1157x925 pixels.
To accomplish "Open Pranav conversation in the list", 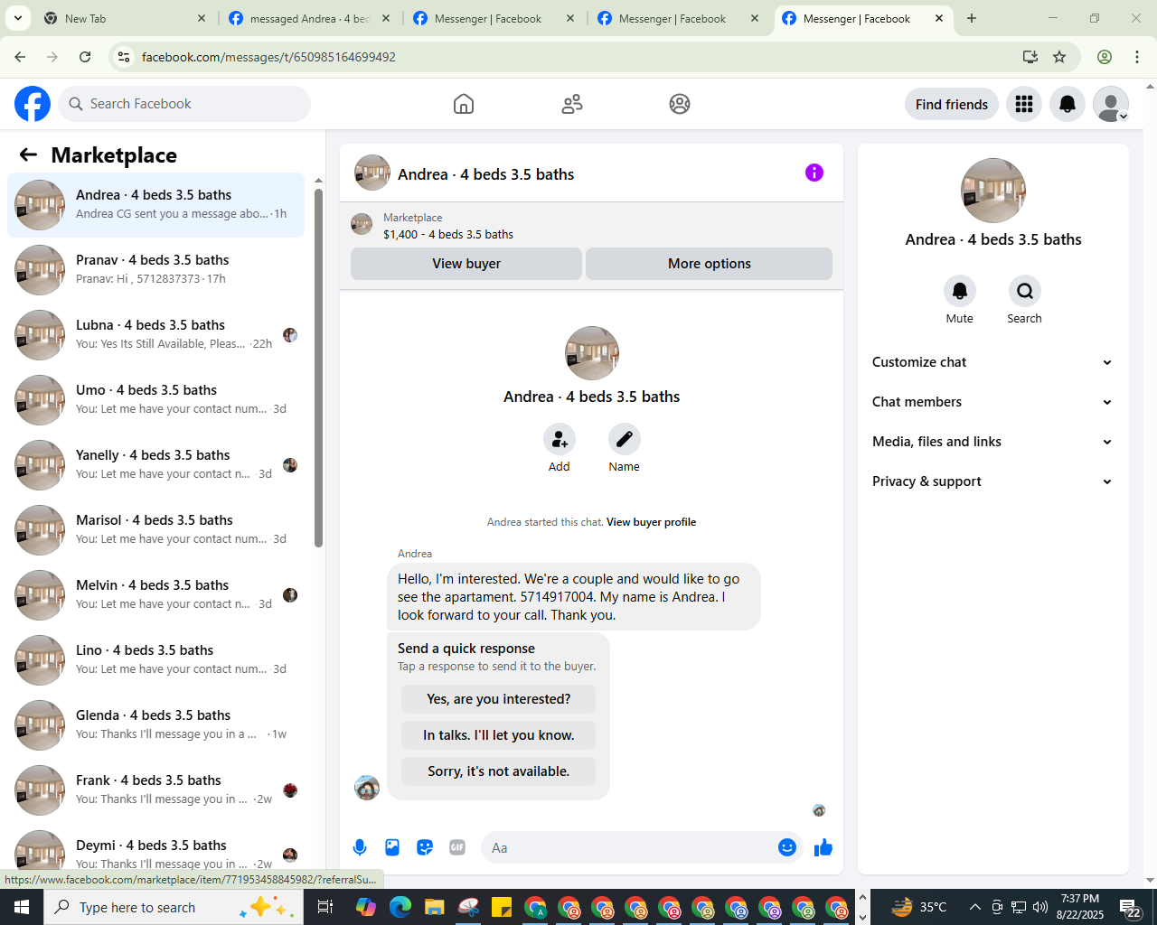I will [156, 270].
